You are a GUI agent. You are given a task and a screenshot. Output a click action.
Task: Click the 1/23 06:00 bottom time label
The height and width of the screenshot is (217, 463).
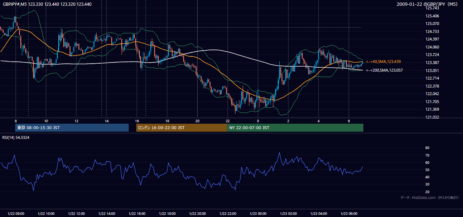click(349, 214)
